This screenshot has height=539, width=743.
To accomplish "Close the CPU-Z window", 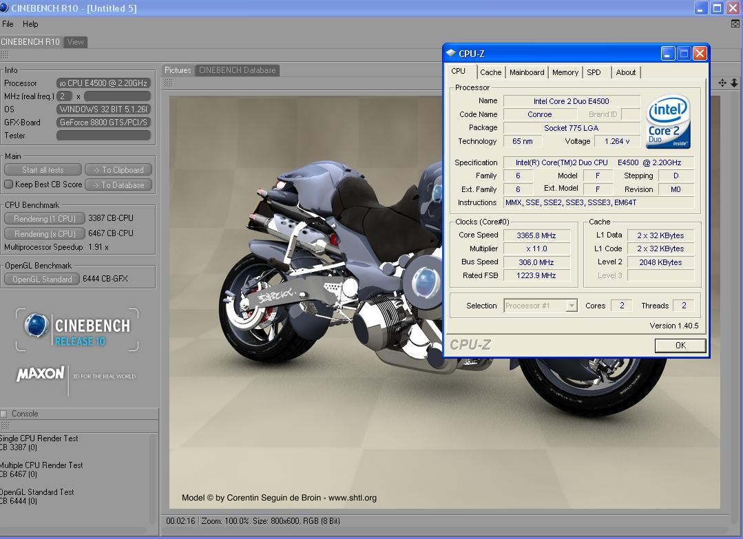I will (700, 54).
